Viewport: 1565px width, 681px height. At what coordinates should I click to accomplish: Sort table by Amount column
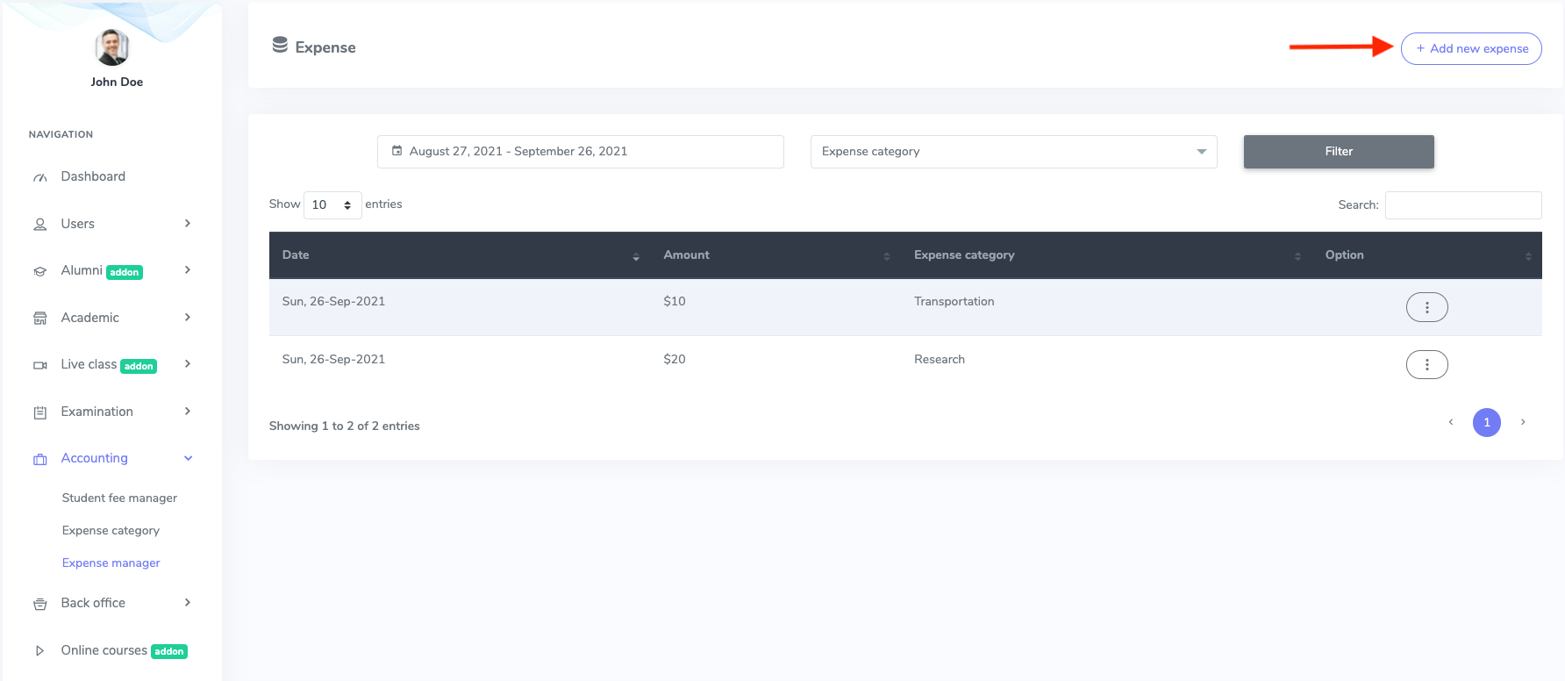coord(687,255)
